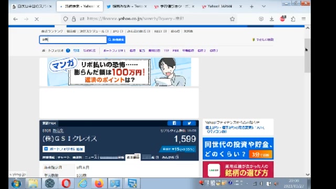
Task: Open the Firefox downloads arrow icon
Action: pos(272,19)
